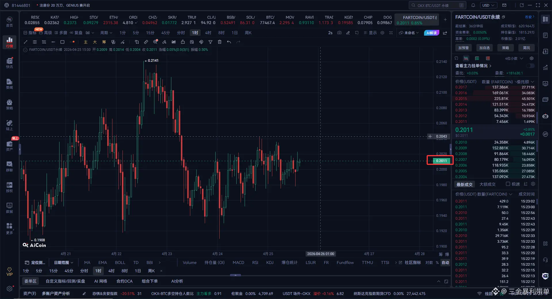Toggle the 查看主力挂单情况 switch
This screenshot has height=299, width=552.
(530, 66)
